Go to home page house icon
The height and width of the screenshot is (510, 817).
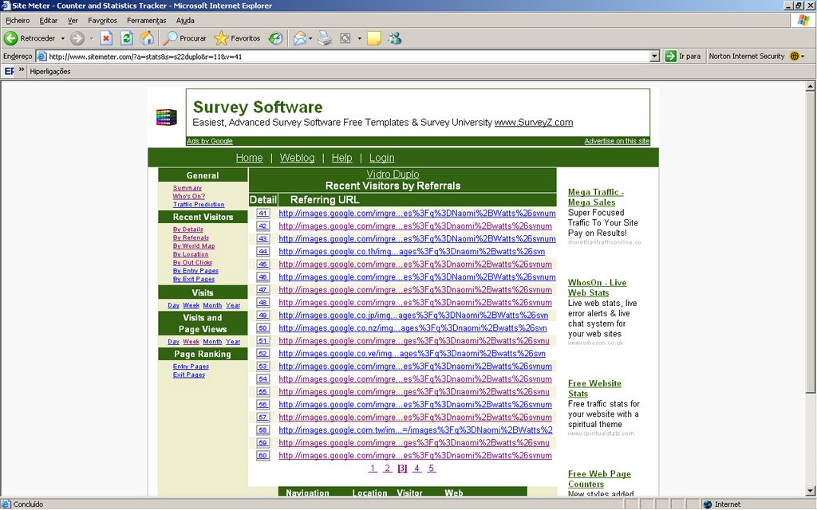(x=147, y=38)
